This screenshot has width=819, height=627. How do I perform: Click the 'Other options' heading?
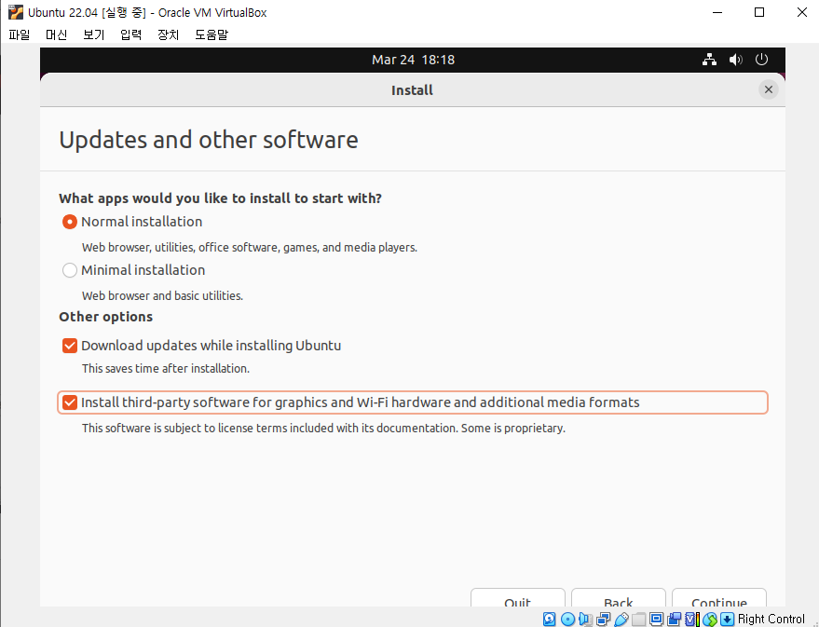[x=105, y=317]
